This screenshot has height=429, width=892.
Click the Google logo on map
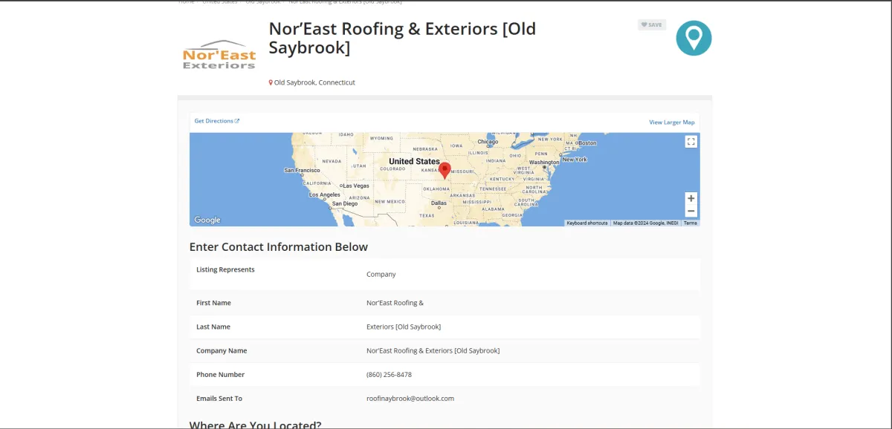[x=207, y=220]
